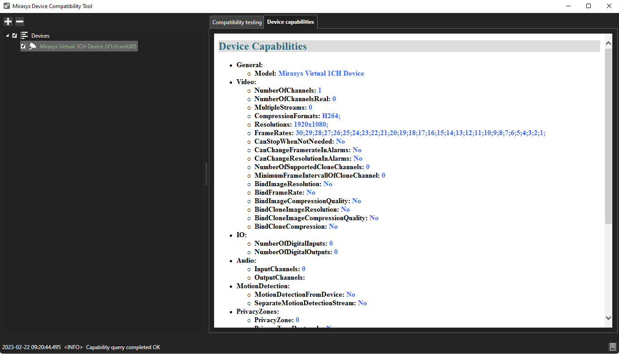Select Mirasys Virtual 1CH Device in tree

[88, 46]
